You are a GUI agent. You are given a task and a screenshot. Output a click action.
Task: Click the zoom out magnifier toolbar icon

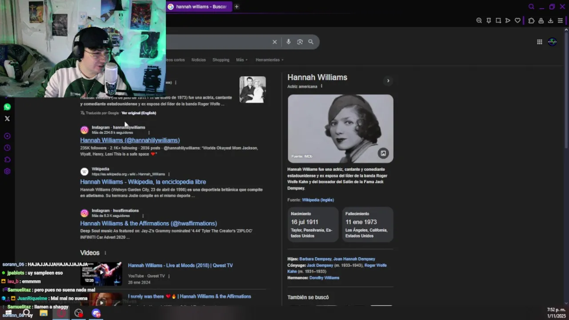[479, 20]
